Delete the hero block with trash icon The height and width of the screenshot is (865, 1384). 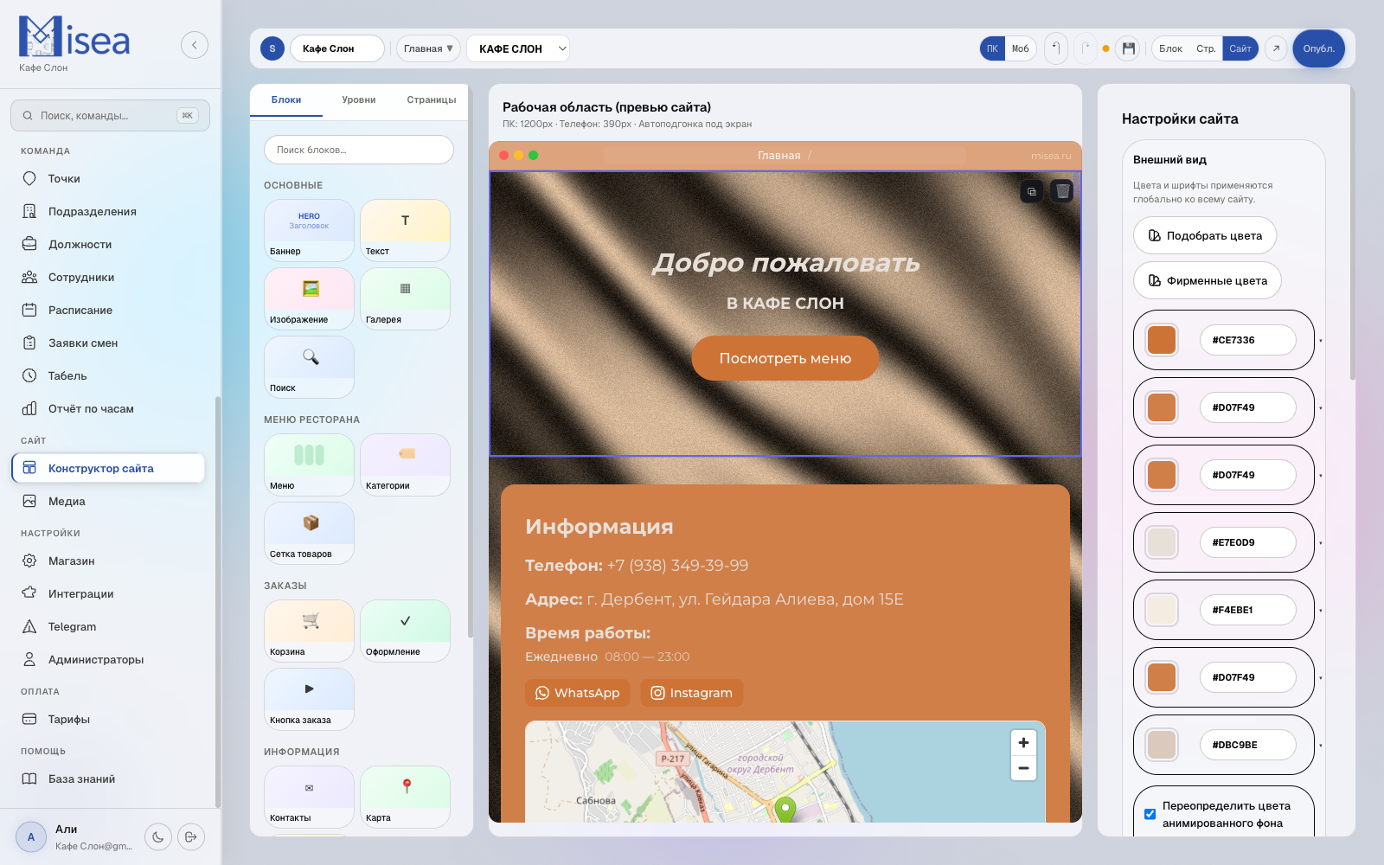[x=1062, y=191]
